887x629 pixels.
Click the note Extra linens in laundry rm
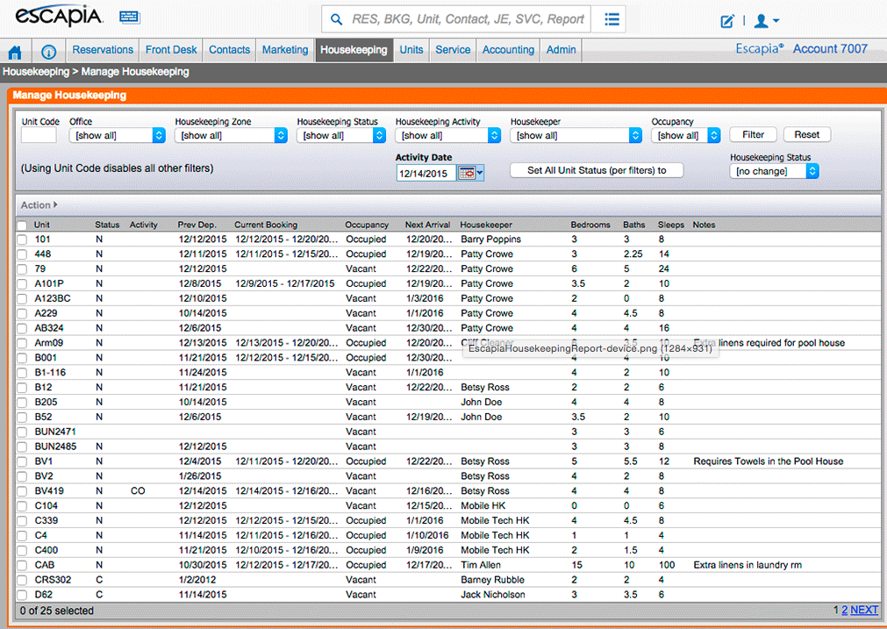(x=748, y=565)
